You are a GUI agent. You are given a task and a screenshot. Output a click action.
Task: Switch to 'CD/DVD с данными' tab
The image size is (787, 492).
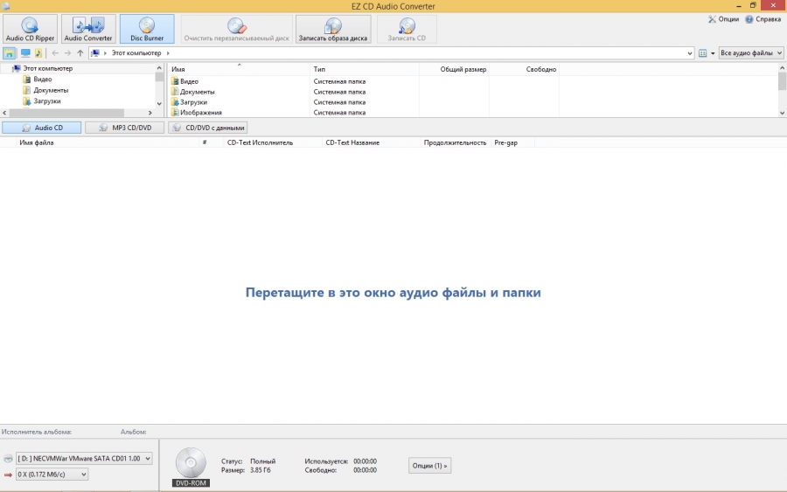click(208, 128)
